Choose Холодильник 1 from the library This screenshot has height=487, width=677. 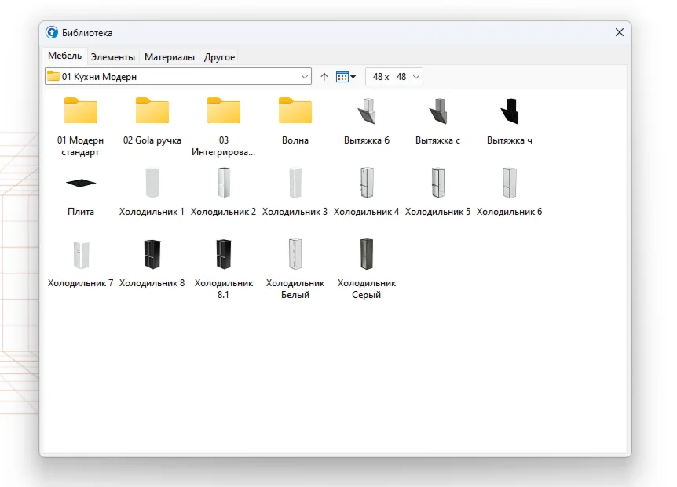(152, 184)
